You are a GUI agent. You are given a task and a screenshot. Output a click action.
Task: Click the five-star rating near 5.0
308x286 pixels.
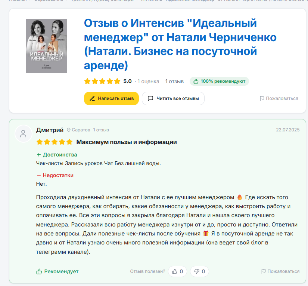tap(102, 81)
